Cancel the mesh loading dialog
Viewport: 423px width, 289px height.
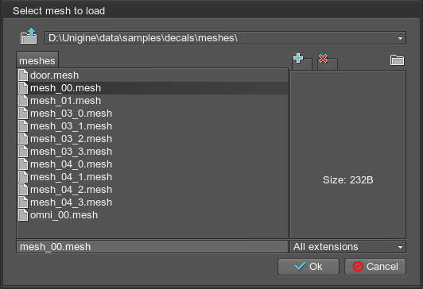(375, 267)
